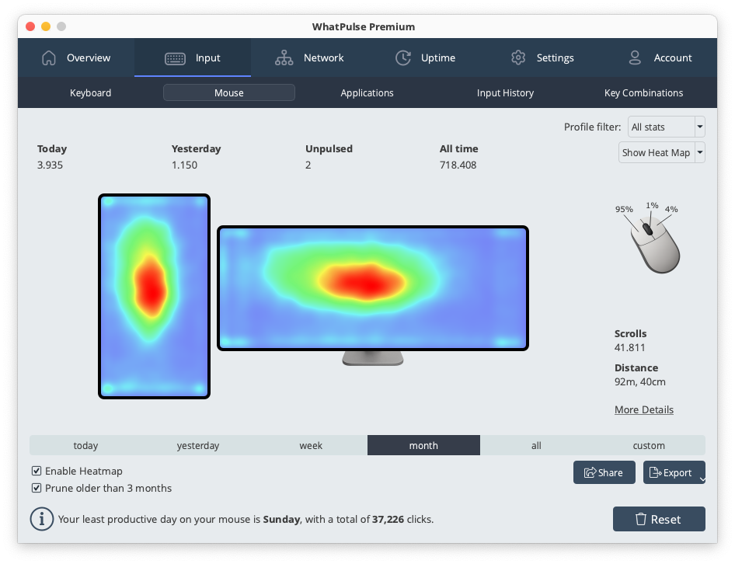Click the vertical monitor heatmap

154,296
